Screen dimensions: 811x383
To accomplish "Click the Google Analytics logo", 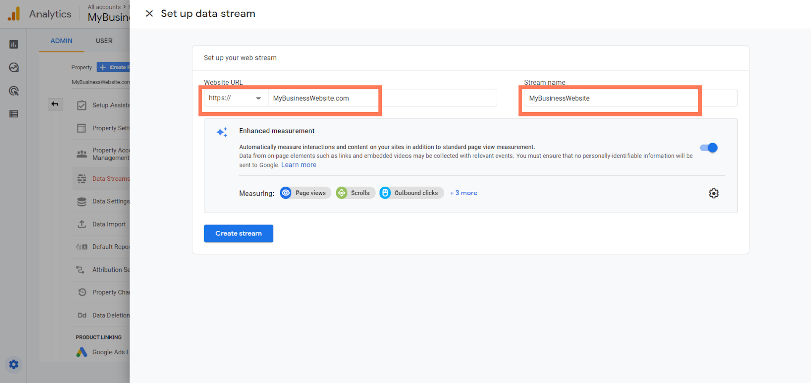I will click(14, 14).
